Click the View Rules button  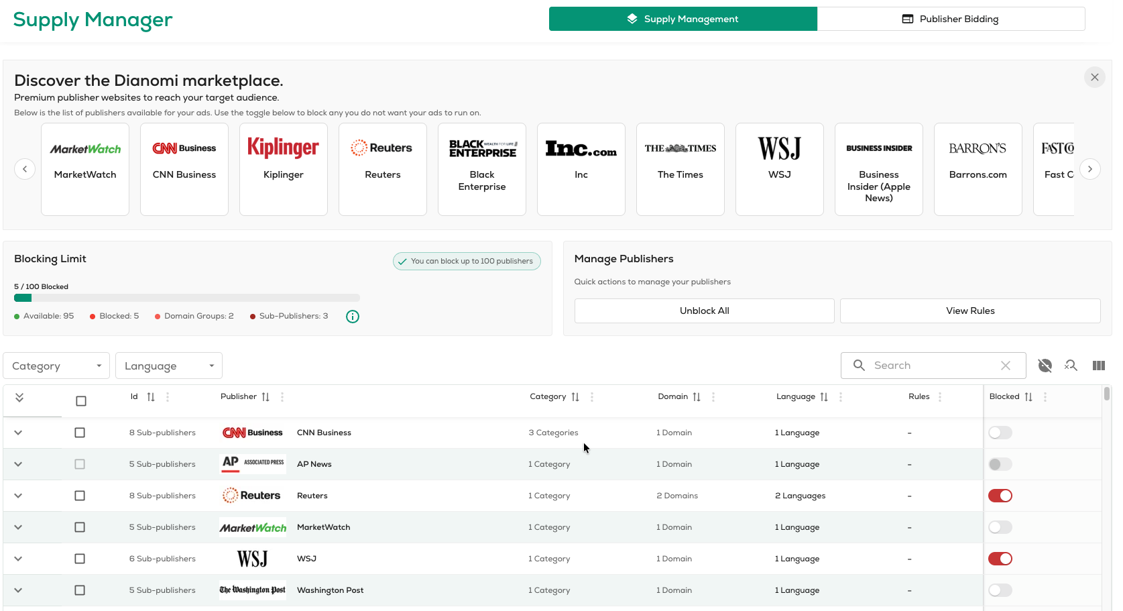(970, 311)
